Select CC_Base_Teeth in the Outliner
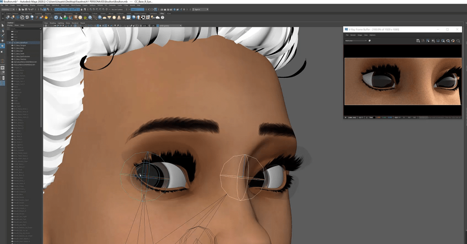467x244 pixels. tap(19, 54)
